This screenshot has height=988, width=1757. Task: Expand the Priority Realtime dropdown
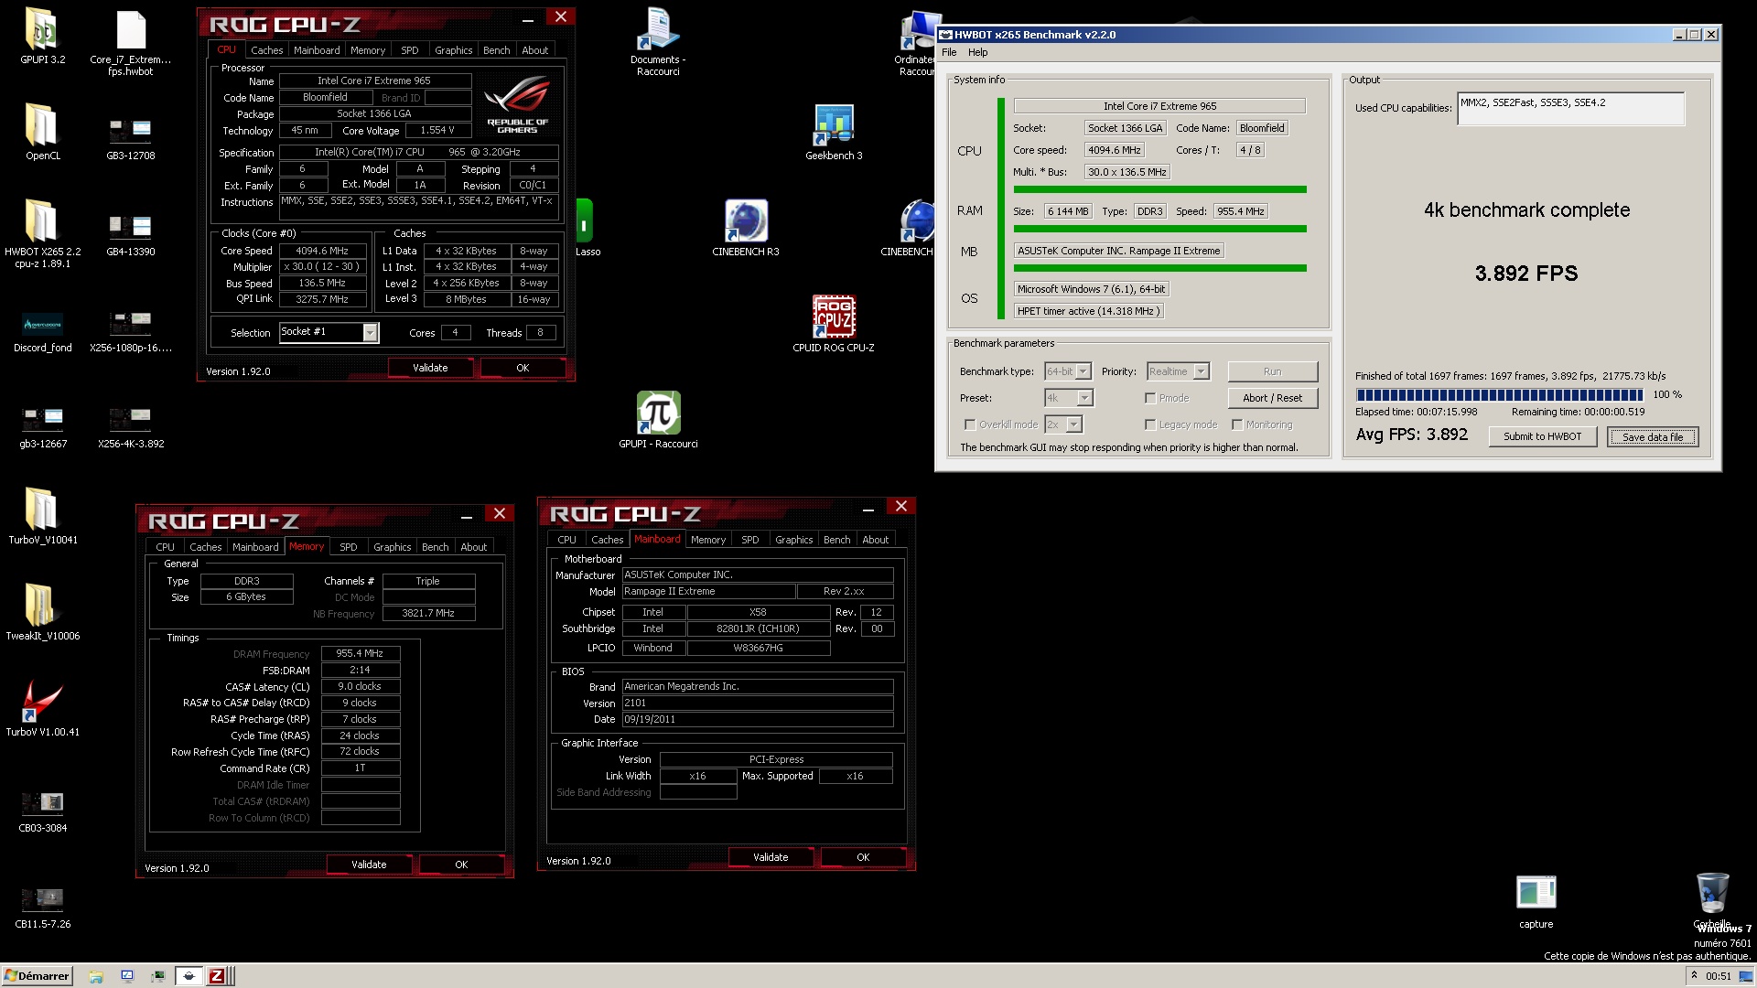click(x=1202, y=371)
